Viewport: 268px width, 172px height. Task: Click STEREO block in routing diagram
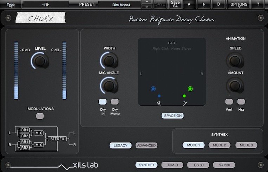[57, 139]
